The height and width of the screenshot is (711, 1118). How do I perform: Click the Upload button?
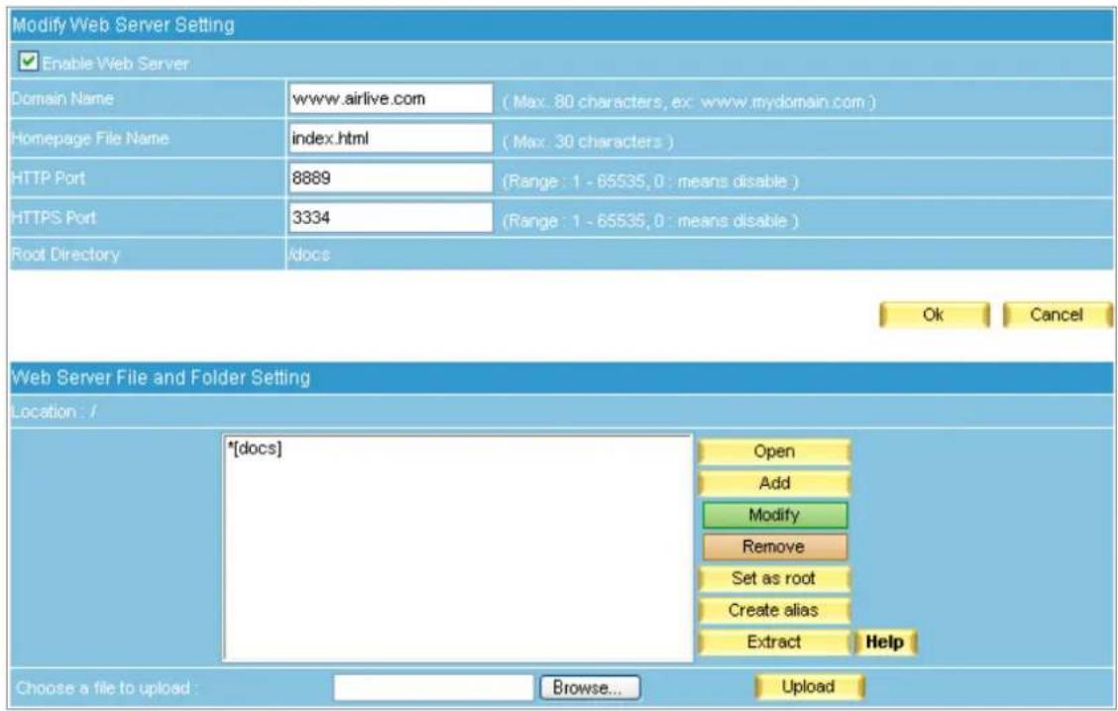tap(810, 687)
